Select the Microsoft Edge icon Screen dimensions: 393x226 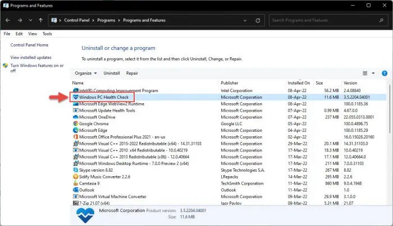[x=75, y=131]
